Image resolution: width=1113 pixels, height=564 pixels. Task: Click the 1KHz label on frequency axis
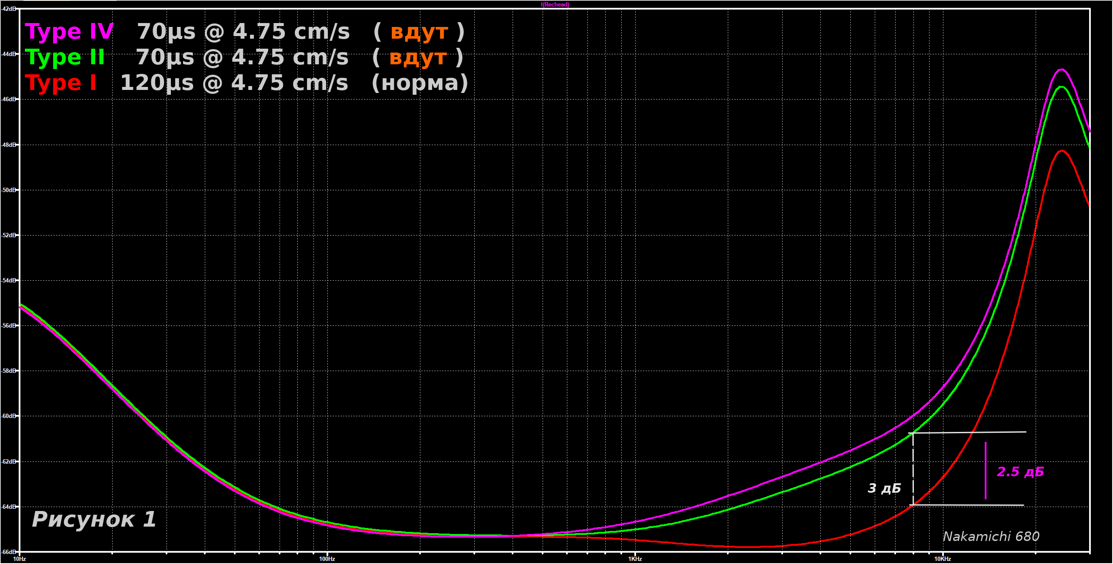[635, 559]
